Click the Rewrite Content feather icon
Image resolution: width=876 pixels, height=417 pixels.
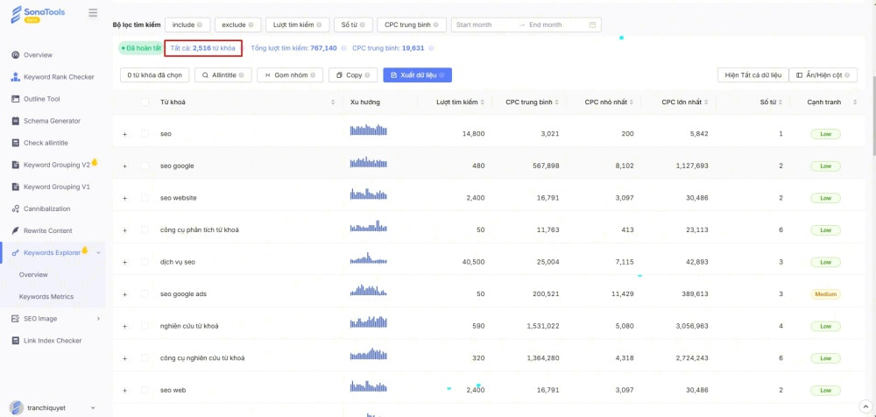pyautogui.click(x=16, y=230)
